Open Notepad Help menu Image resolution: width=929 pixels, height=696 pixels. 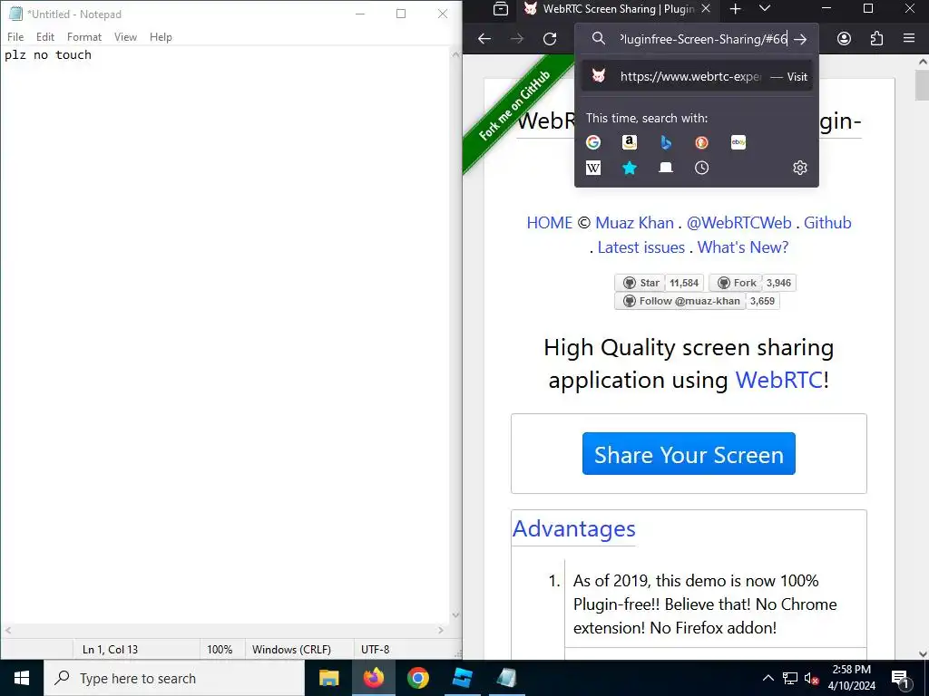pyautogui.click(x=161, y=36)
